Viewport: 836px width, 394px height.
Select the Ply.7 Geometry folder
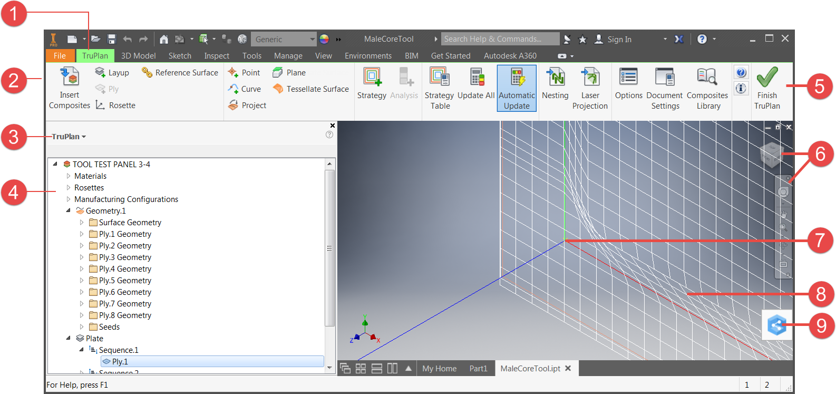coord(120,304)
